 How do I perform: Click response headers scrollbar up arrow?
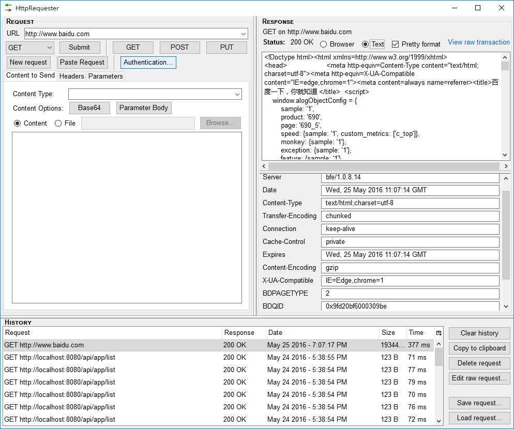[506, 178]
